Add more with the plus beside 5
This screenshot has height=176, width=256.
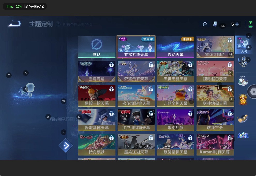(237, 24)
